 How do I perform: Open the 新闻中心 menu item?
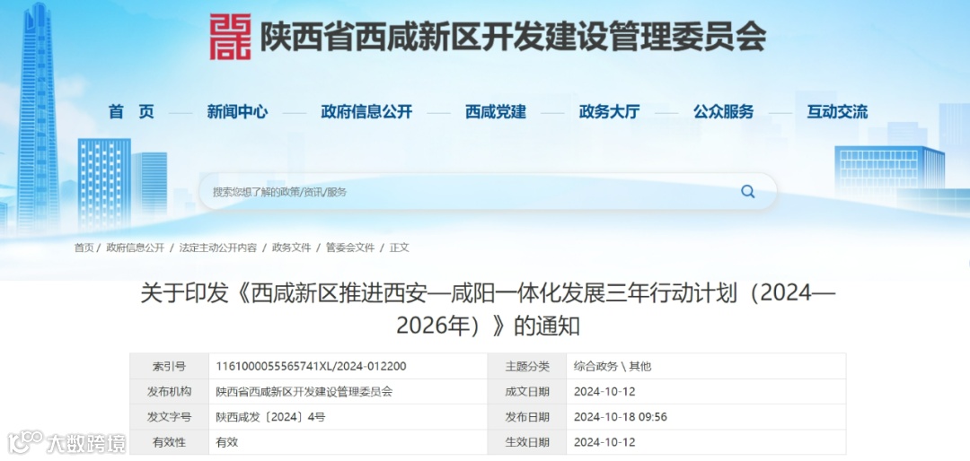tap(237, 112)
